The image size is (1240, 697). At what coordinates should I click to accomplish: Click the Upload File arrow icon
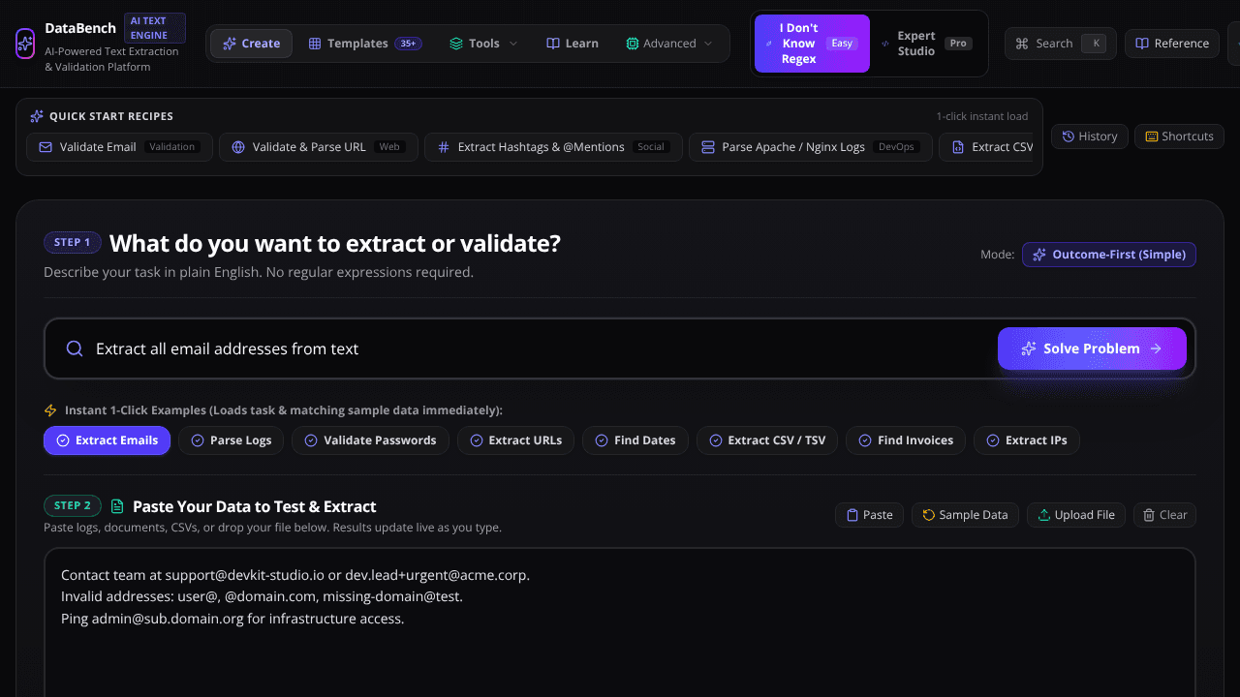point(1044,515)
